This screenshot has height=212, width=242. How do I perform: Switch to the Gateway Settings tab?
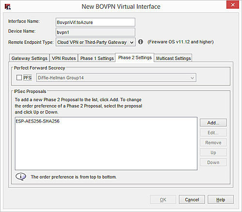coord(29,58)
